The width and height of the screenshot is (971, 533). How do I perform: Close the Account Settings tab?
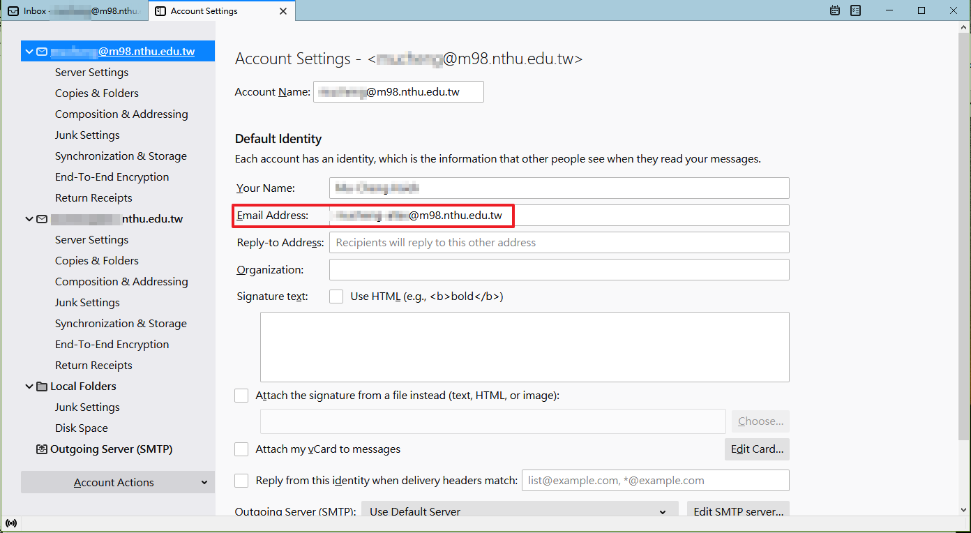283,11
